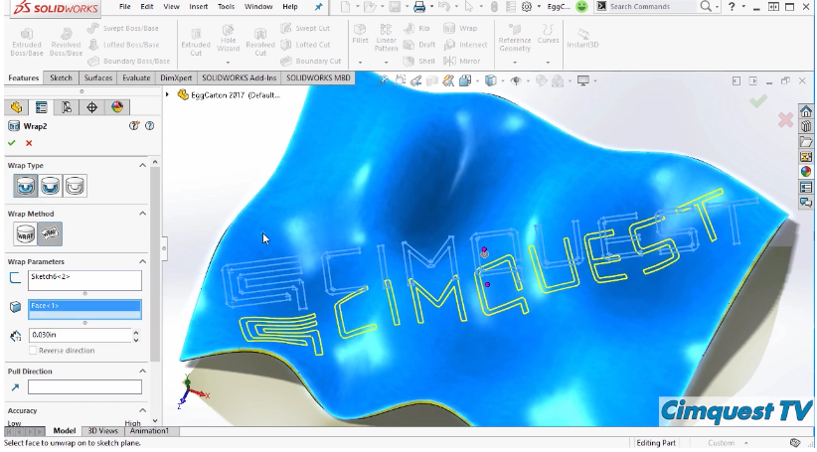The width and height of the screenshot is (817, 452).
Task: Open the Options gear icon
Action: pos(527,7)
